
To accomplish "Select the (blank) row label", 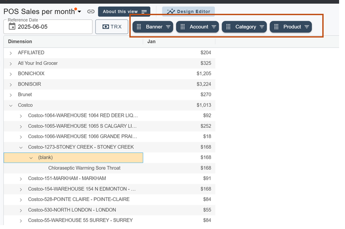I will coord(45,157).
